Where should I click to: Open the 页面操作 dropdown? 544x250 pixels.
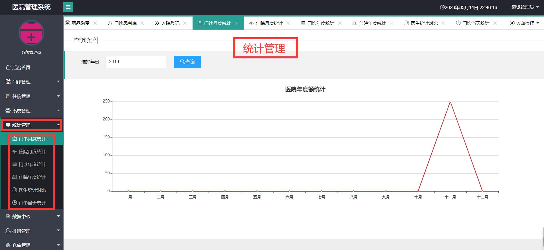pos(524,23)
